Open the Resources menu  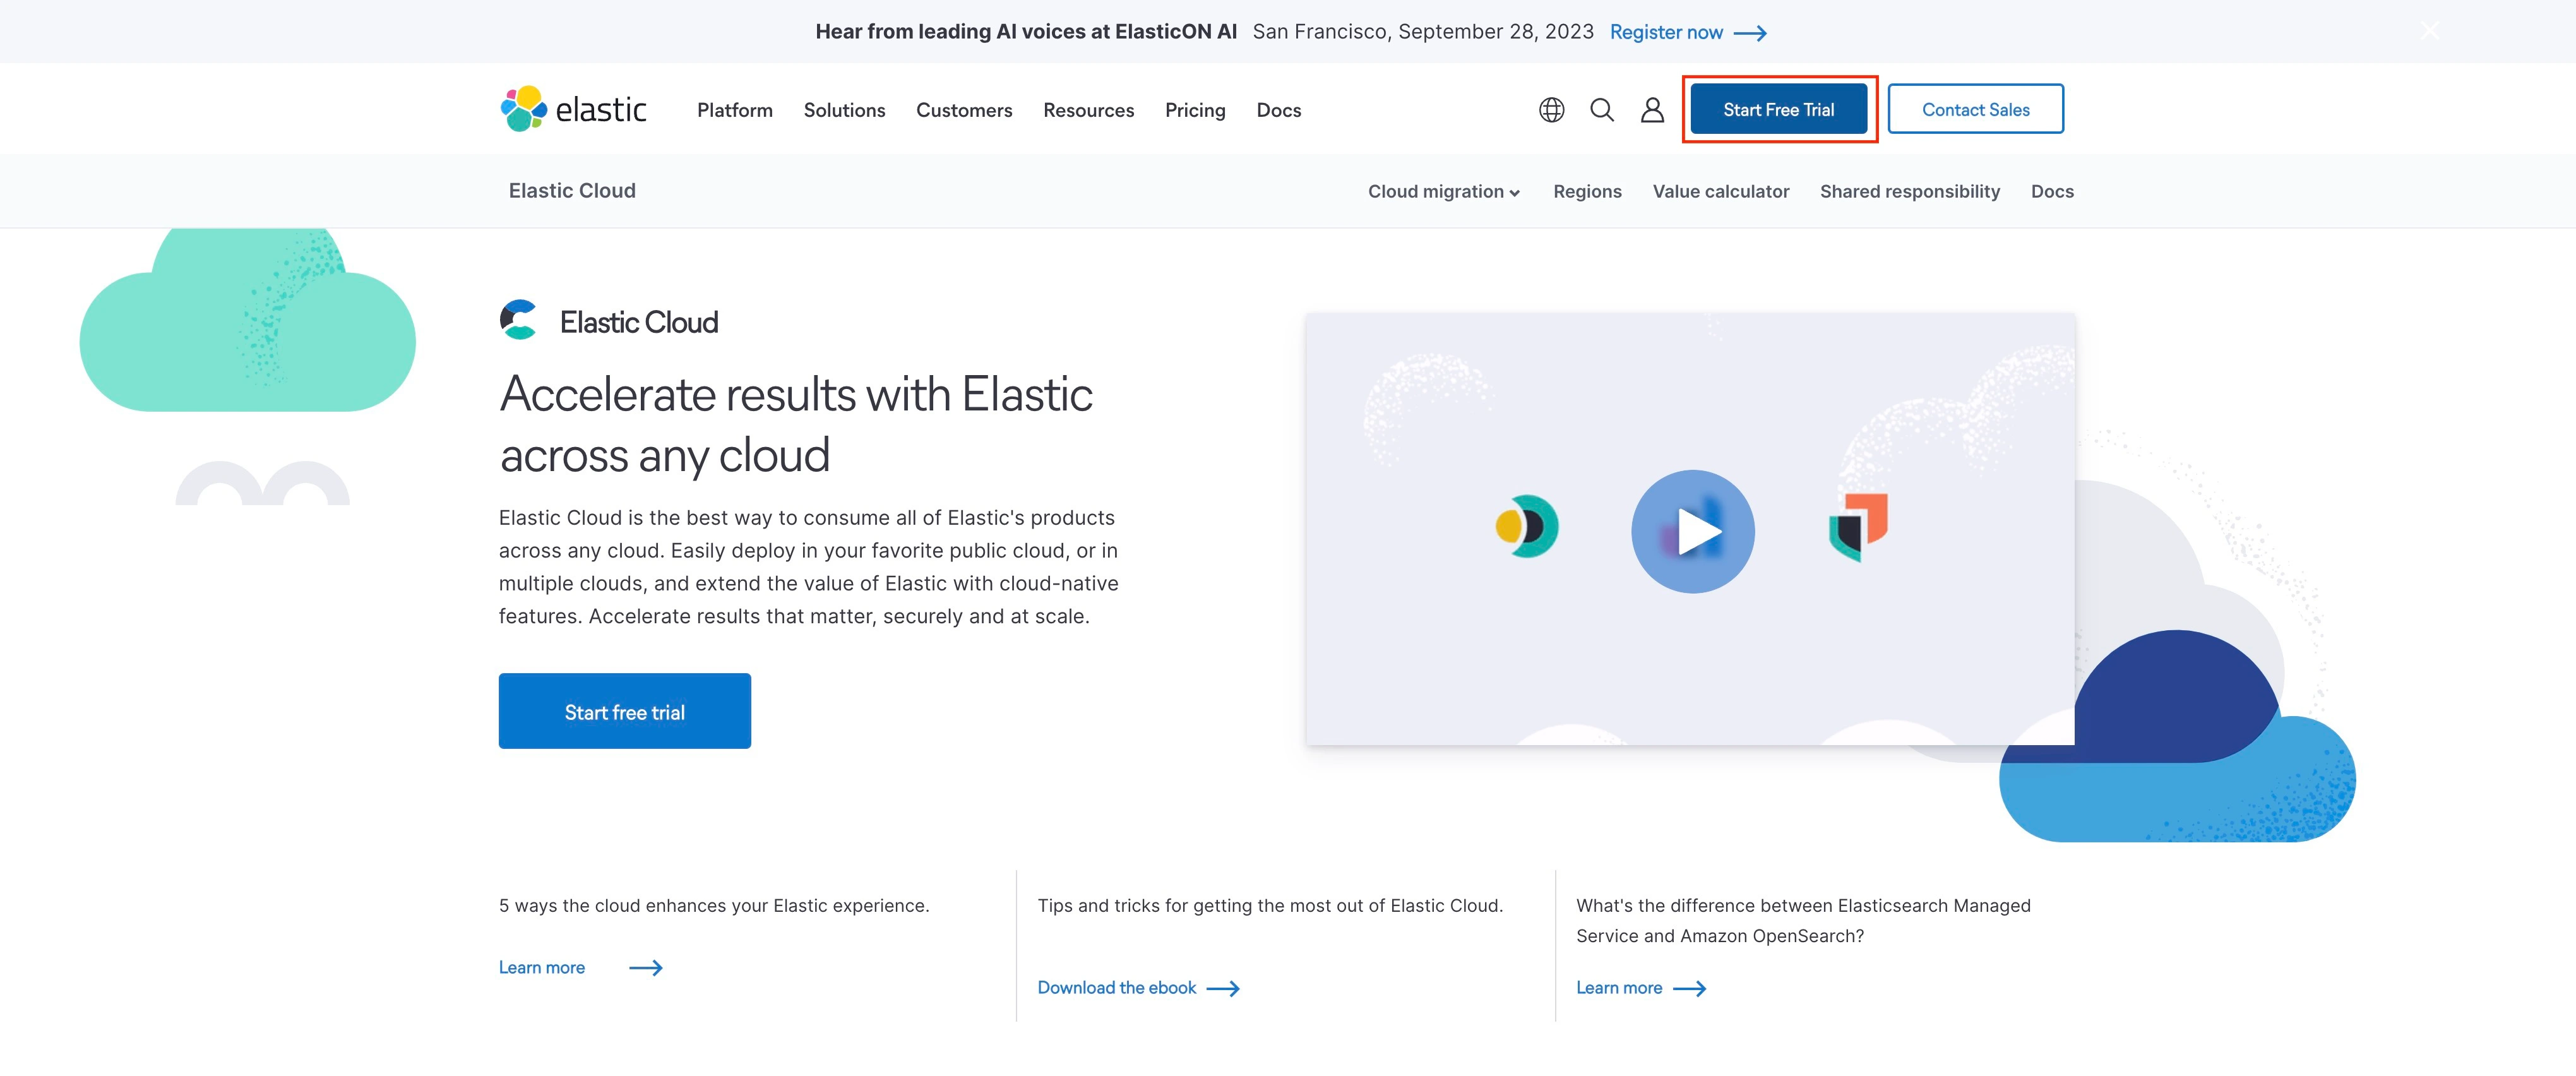tap(1088, 110)
